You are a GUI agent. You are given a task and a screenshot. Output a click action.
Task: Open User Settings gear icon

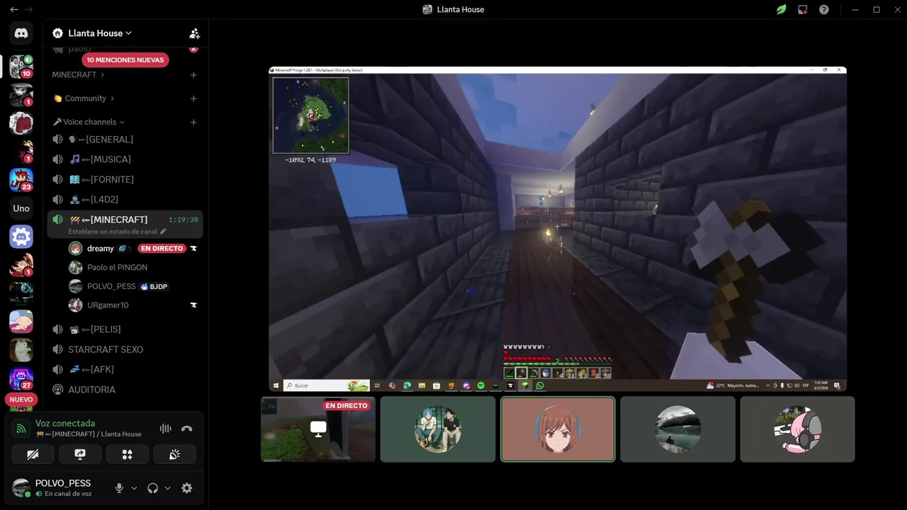pos(186,488)
